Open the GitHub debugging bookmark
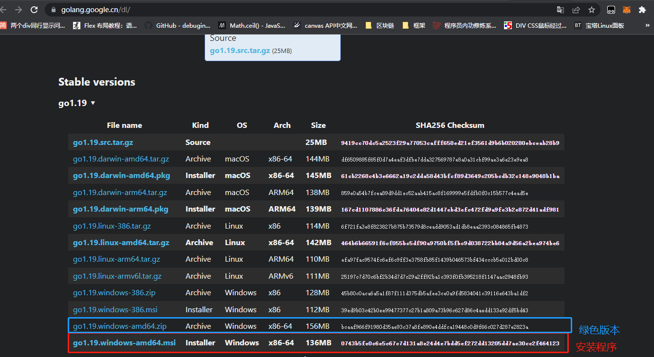Image resolution: width=654 pixels, height=357 pixels. click(x=178, y=25)
